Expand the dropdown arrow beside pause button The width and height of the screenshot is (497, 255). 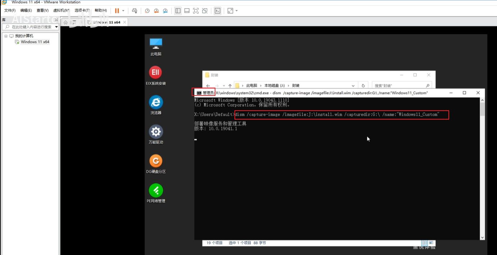point(123,11)
